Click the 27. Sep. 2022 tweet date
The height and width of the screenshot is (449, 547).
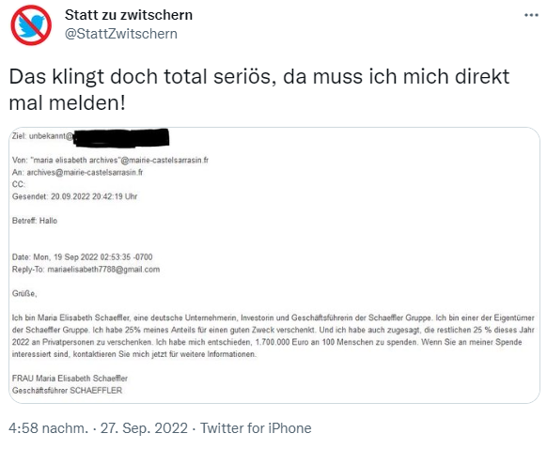(x=144, y=428)
